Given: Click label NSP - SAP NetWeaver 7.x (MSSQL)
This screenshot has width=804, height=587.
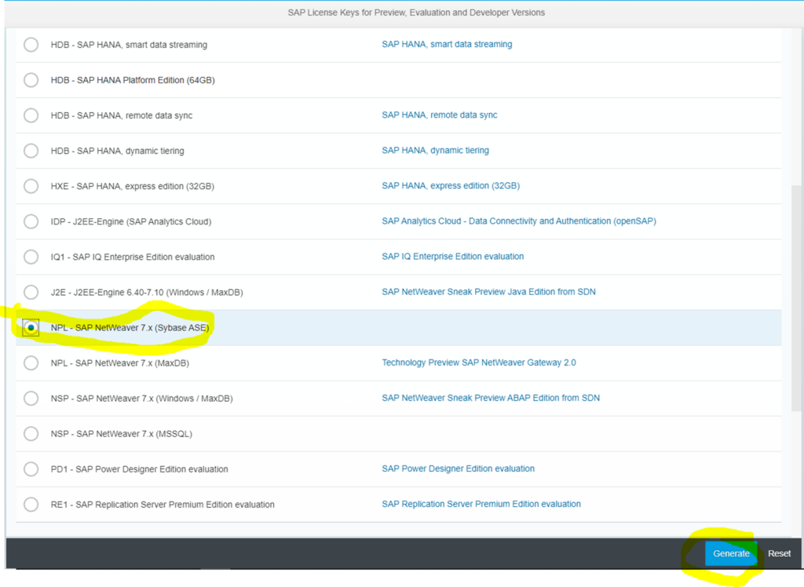Looking at the screenshot, I should tap(122, 434).
